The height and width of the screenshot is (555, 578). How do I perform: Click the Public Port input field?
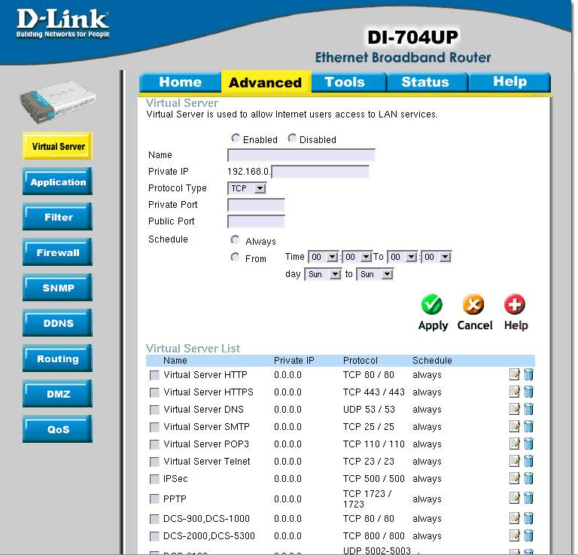tap(256, 221)
